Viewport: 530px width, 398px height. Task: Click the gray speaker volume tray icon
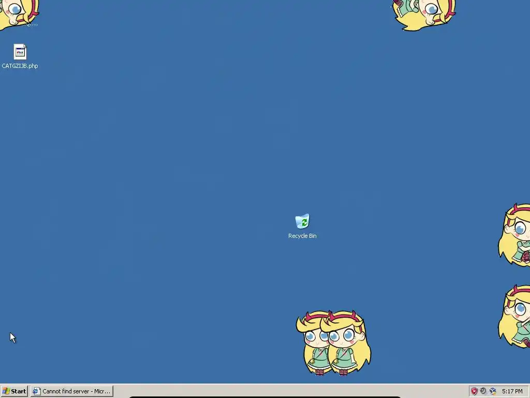click(483, 391)
